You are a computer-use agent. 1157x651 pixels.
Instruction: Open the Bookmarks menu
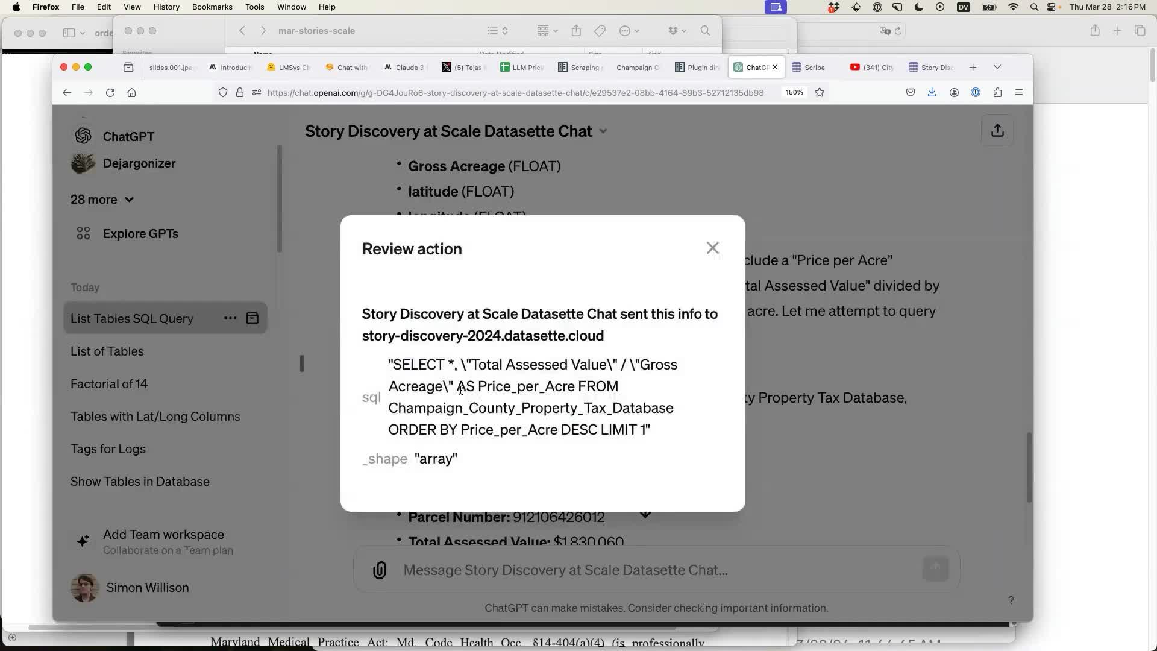[x=212, y=7]
